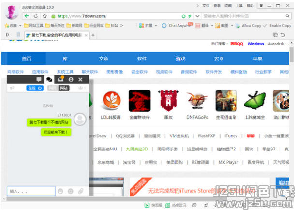The width and height of the screenshot is (295, 210).
Task: Go to 游戏 in site navigation
Action: point(180,59)
